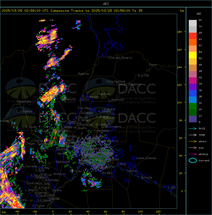Select the pink bip arrow legend symbol
The height and width of the screenshot is (215, 212).
(193, 148)
